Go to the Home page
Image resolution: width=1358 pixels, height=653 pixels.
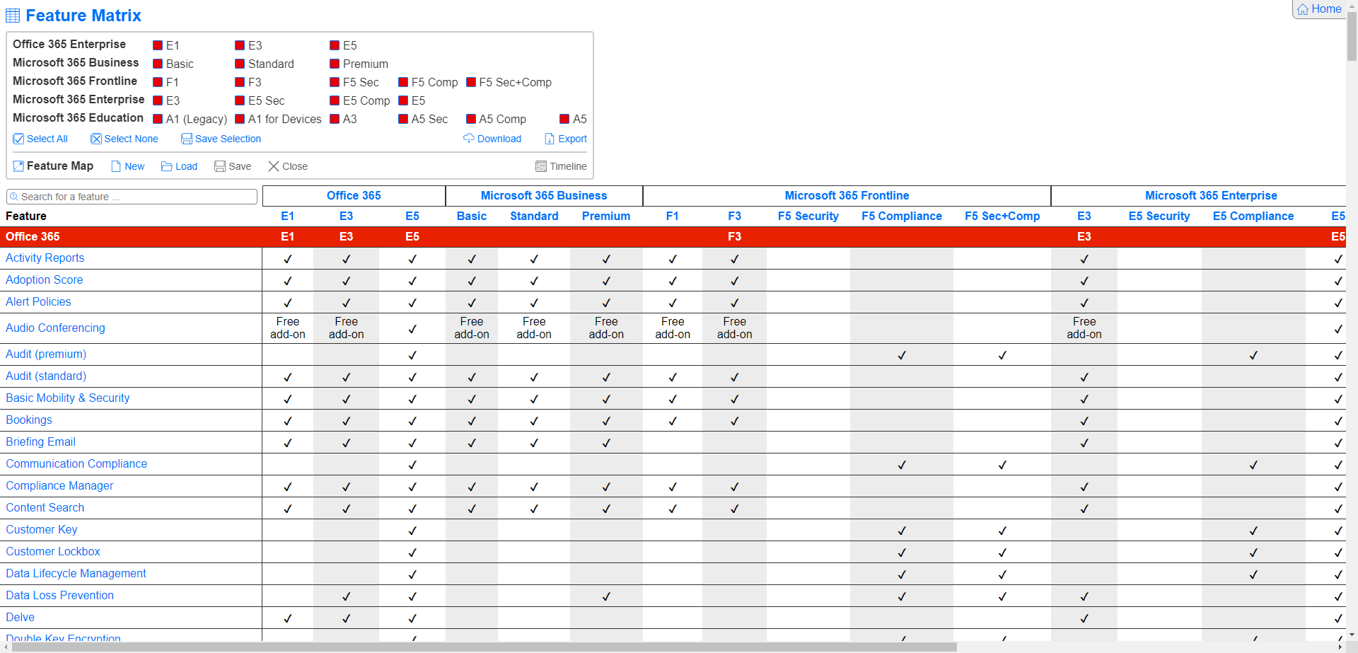click(x=1319, y=9)
